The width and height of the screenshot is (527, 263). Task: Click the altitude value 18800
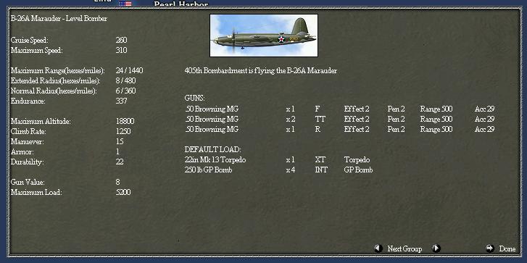(125, 121)
